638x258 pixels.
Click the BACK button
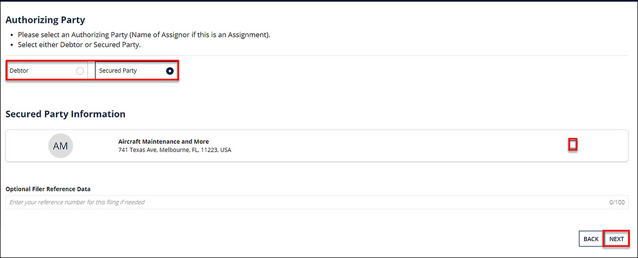coord(591,239)
